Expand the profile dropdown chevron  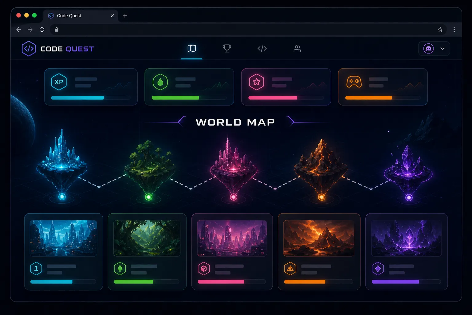442,49
